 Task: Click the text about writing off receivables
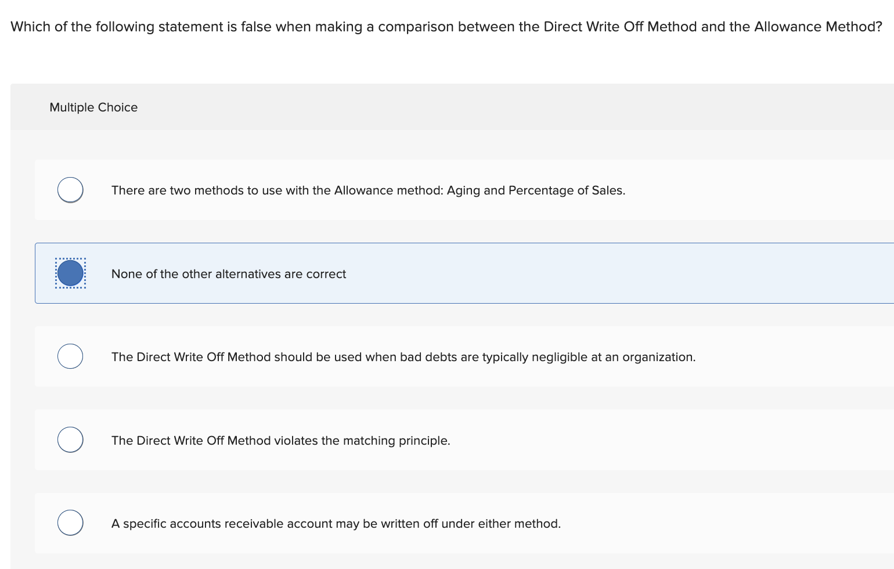(336, 523)
